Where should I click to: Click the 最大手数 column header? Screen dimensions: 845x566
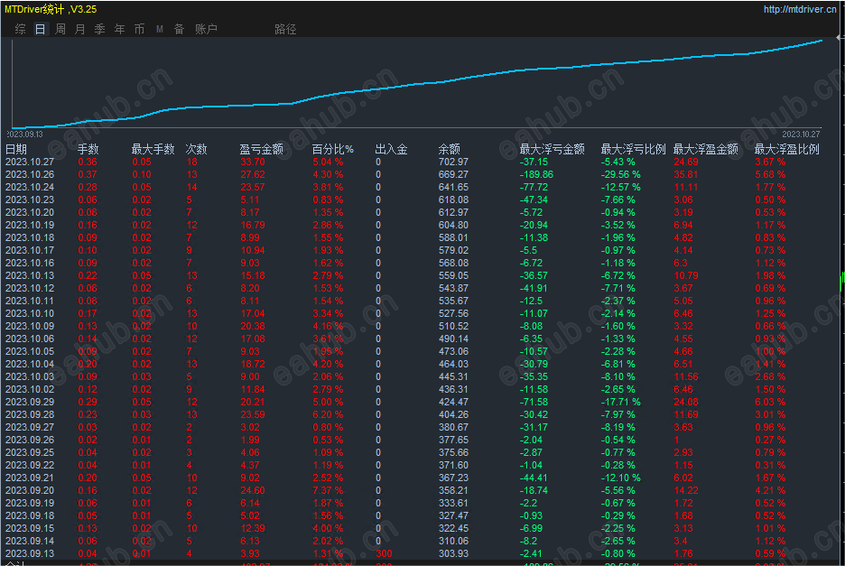coord(153,149)
